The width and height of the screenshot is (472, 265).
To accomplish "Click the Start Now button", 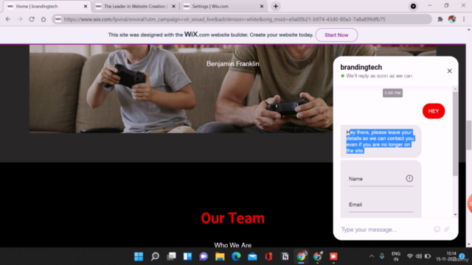I will 336,35.
